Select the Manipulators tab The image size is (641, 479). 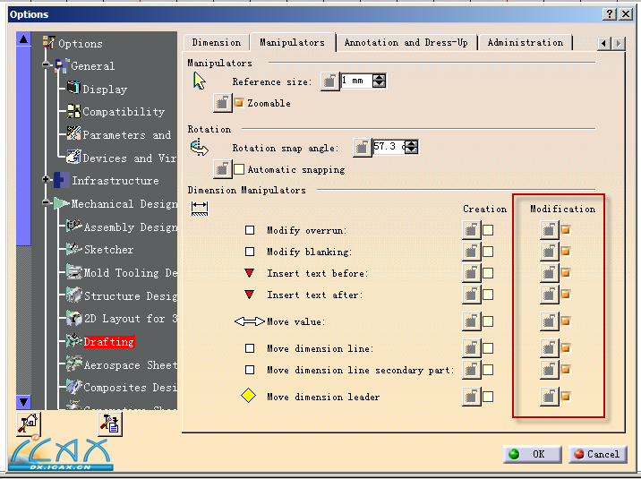292,42
